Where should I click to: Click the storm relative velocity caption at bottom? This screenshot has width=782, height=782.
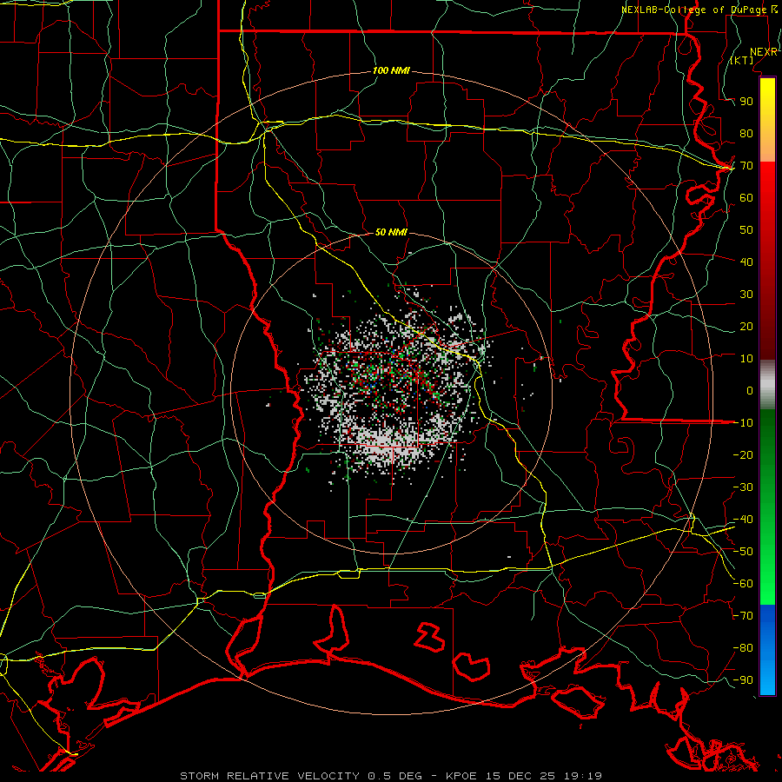point(391,776)
